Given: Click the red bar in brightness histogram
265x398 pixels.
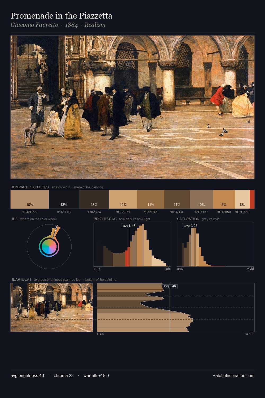Looking at the screenshot, I should (127, 257).
